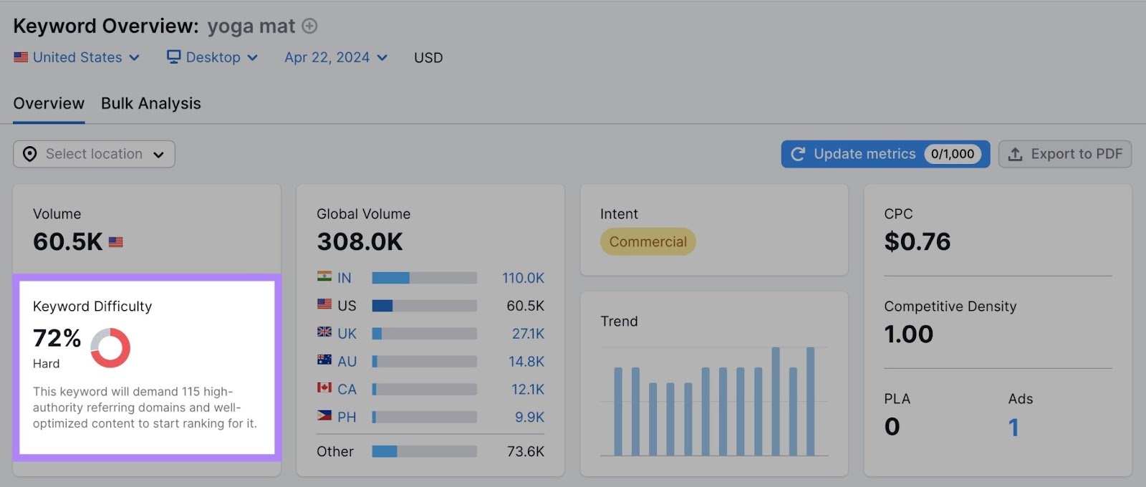Switch to the Bulk Analysis tab
Image resolution: width=1146 pixels, height=487 pixels.
pos(150,104)
